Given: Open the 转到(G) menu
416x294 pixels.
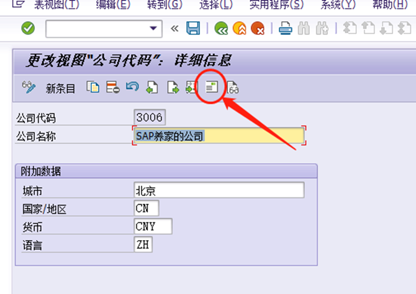Looking at the screenshot, I should 165,4.
